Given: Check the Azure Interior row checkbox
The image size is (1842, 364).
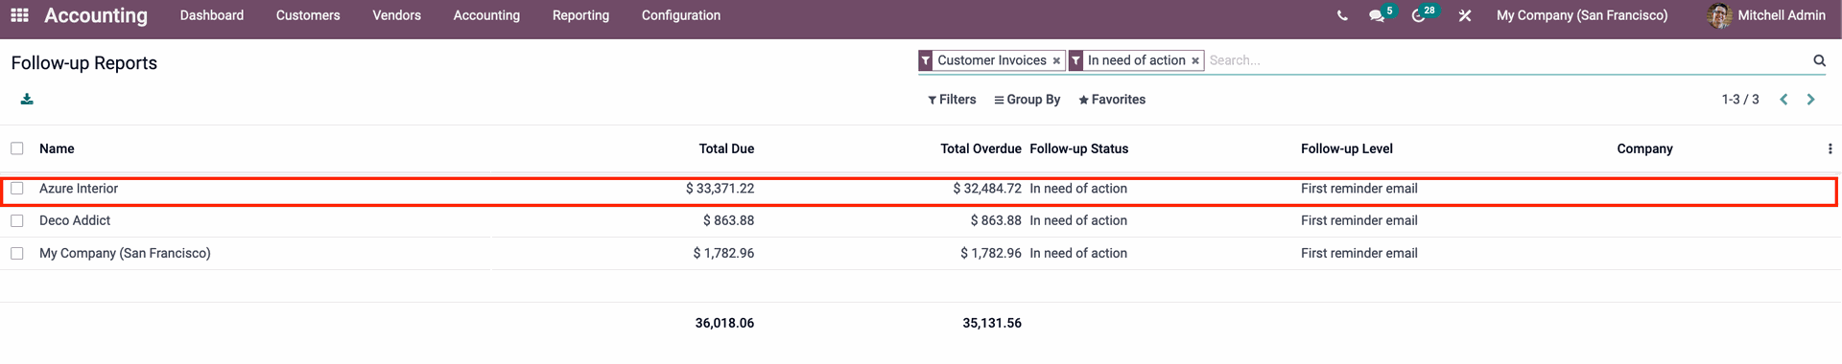Looking at the screenshot, I should tap(17, 189).
